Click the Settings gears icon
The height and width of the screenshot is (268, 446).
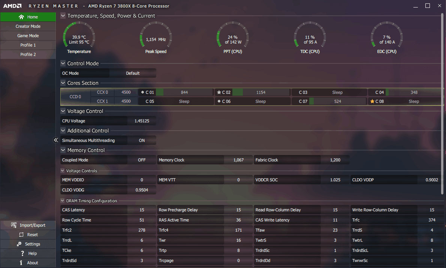(x=19, y=244)
